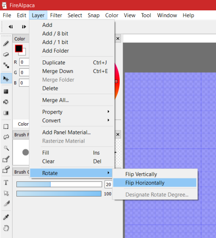Select the Operation tool arrow
216x238 pixels.
click(x=6, y=193)
